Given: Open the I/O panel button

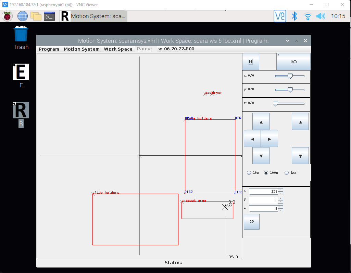Looking at the screenshot, I should [x=293, y=62].
